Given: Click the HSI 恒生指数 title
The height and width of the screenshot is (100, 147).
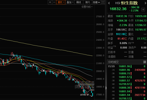Looking at the screenshot, I should (126, 3).
